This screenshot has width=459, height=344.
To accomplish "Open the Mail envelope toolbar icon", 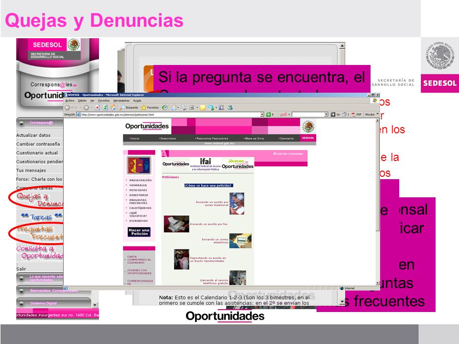I will [174, 107].
